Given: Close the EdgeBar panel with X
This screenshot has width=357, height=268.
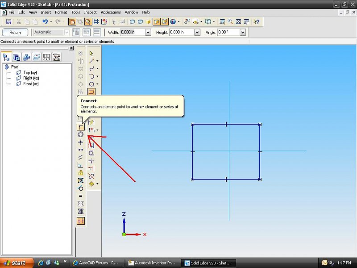Looking at the screenshot, I should [x=71, y=48].
